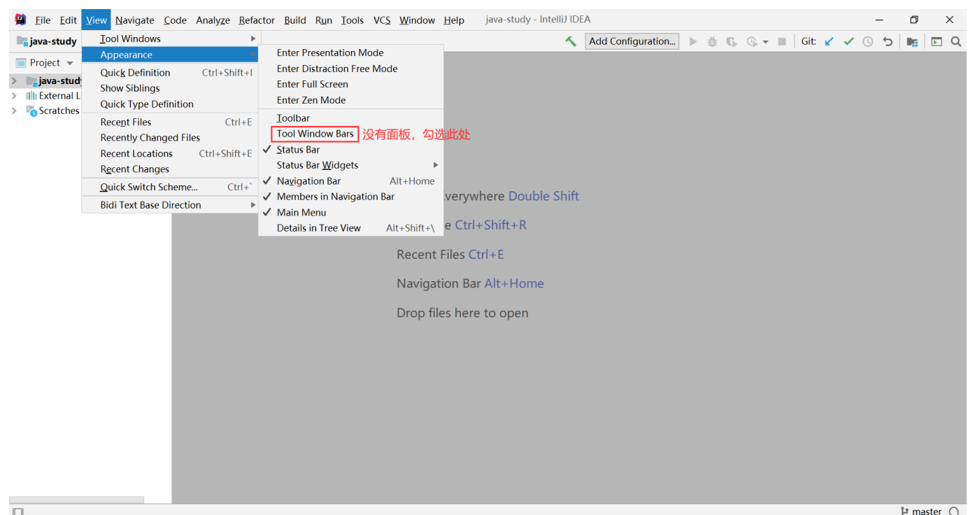
Task: Click the Git Commit checkmark icon
Action: click(848, 41)
